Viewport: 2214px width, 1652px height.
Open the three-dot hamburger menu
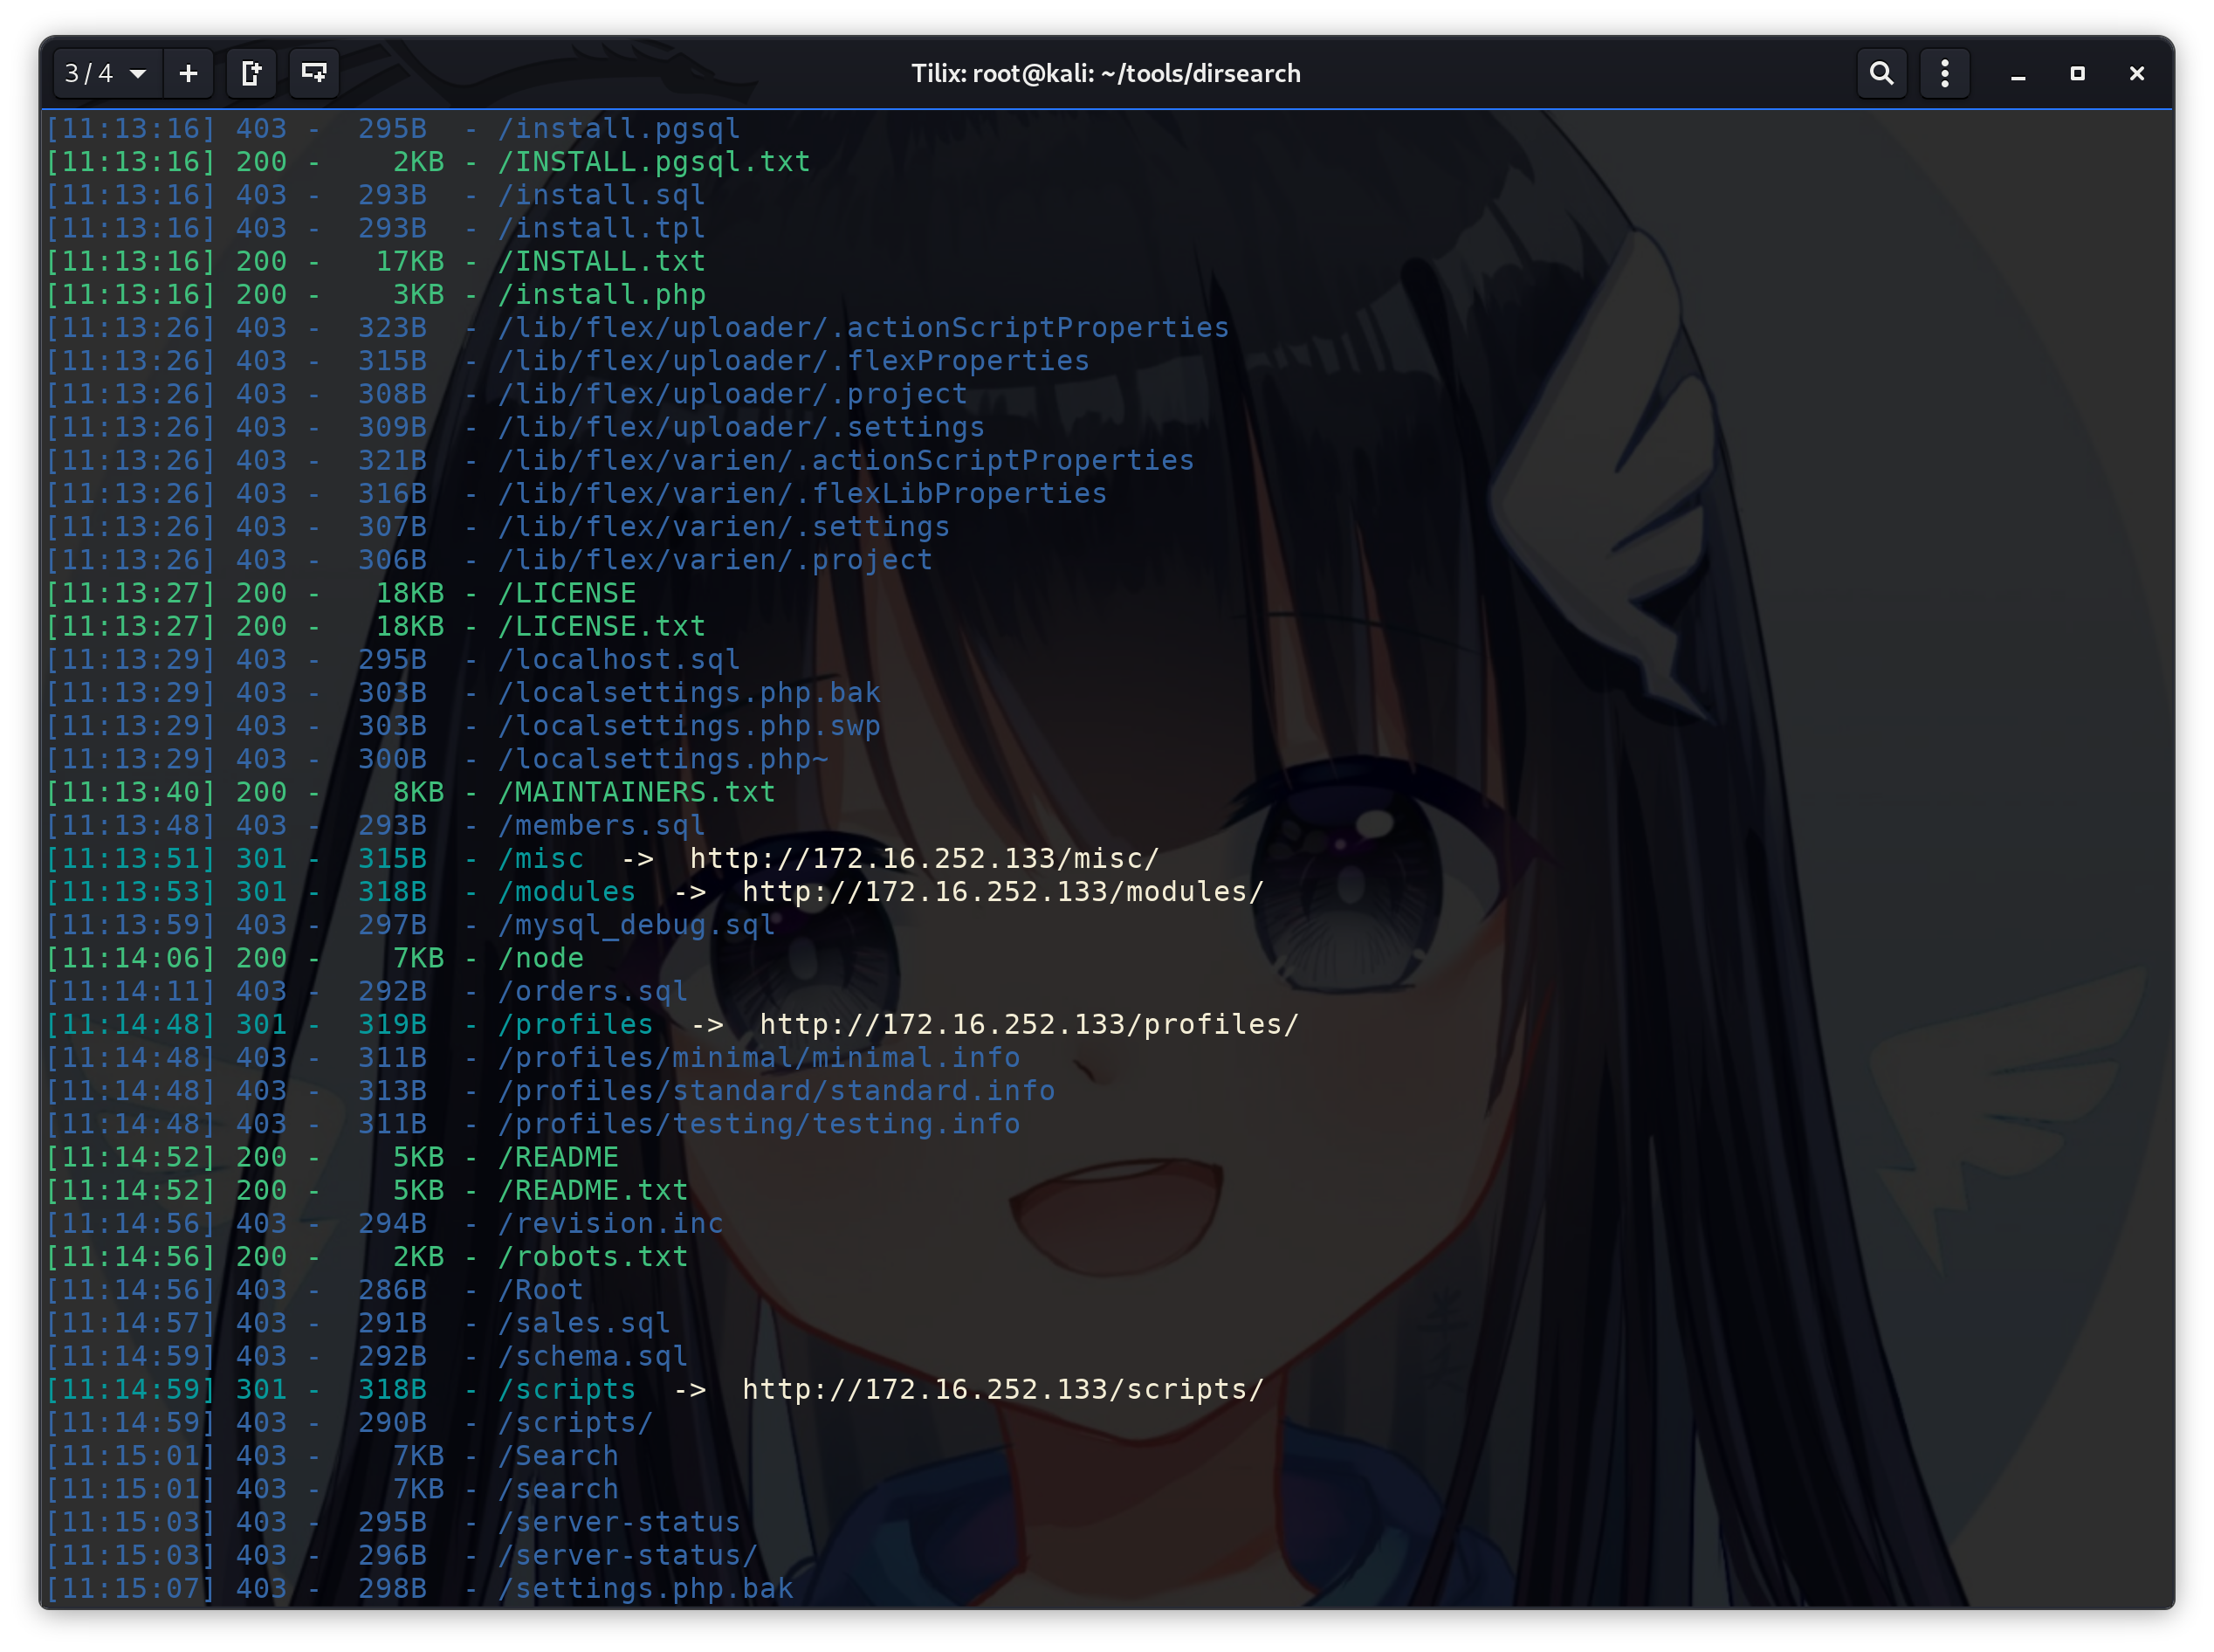1944,73
